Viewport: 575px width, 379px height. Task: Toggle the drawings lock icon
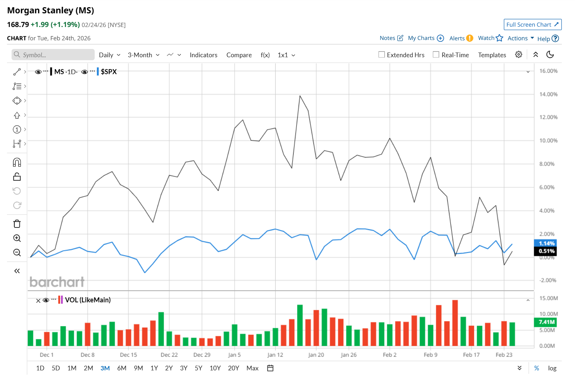(17, 177)
